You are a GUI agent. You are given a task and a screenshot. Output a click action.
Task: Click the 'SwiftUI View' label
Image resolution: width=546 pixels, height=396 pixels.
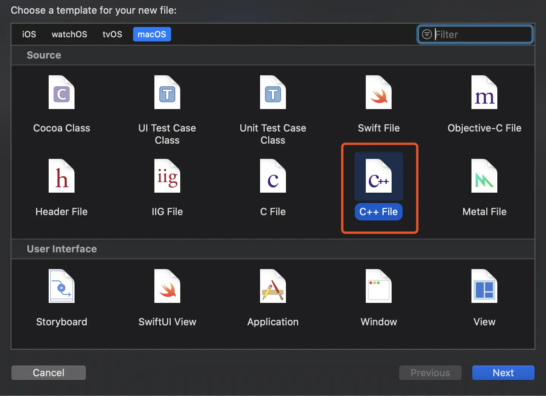pos(167,322)
